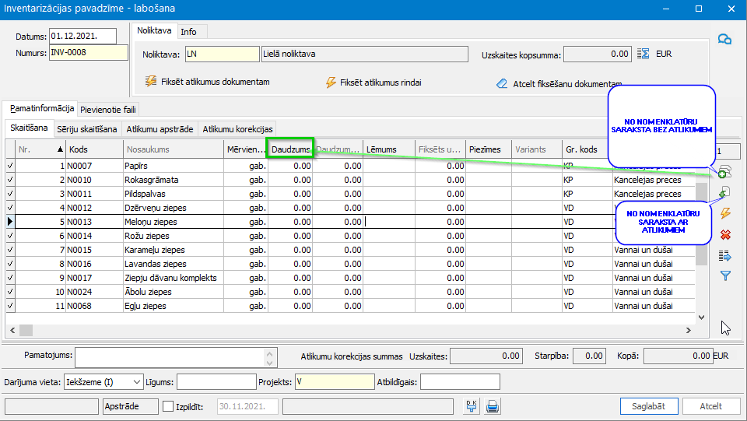Image resolution: width=747 pixels, height=421 pixels.
Task: Toggle checkmark for the Papīrs row
Action: [9, 166]
